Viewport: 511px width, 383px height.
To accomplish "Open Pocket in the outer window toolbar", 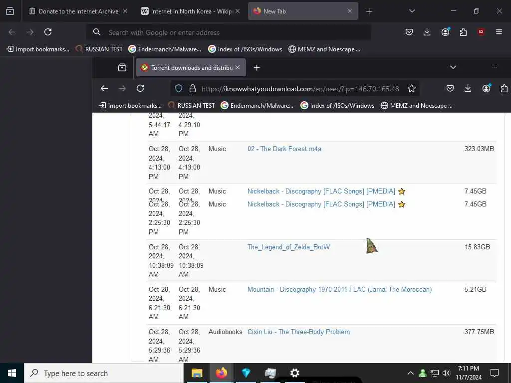I will 409,32.
